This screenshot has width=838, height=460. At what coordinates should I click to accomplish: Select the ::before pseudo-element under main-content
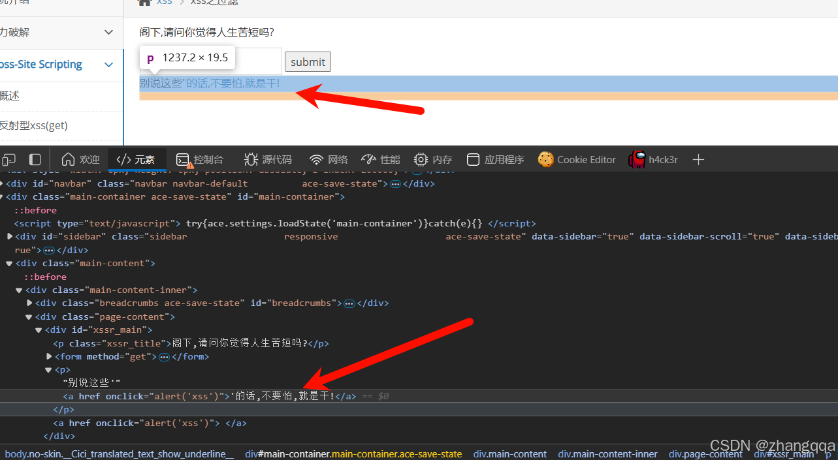point(45,277)
